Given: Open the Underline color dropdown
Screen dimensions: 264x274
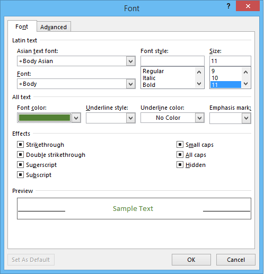Looking at the screenshot, I should click(200, 118).
